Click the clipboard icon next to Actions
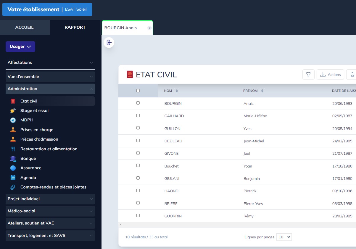This screenshot has height=249, width=356. pyautogui.click(x=352, y=74)
